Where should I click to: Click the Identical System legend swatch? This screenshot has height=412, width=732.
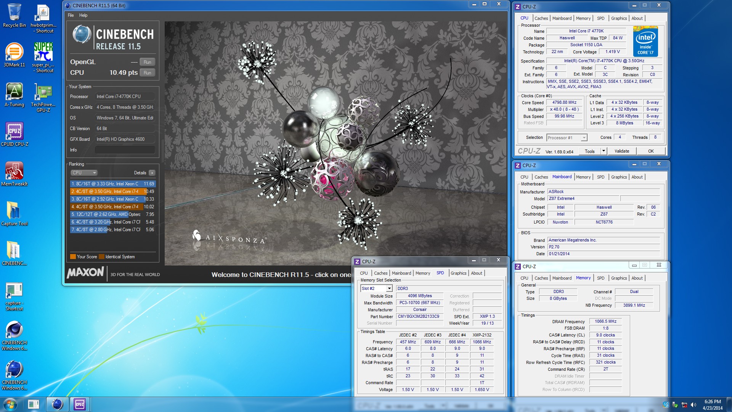click(101, 257)
